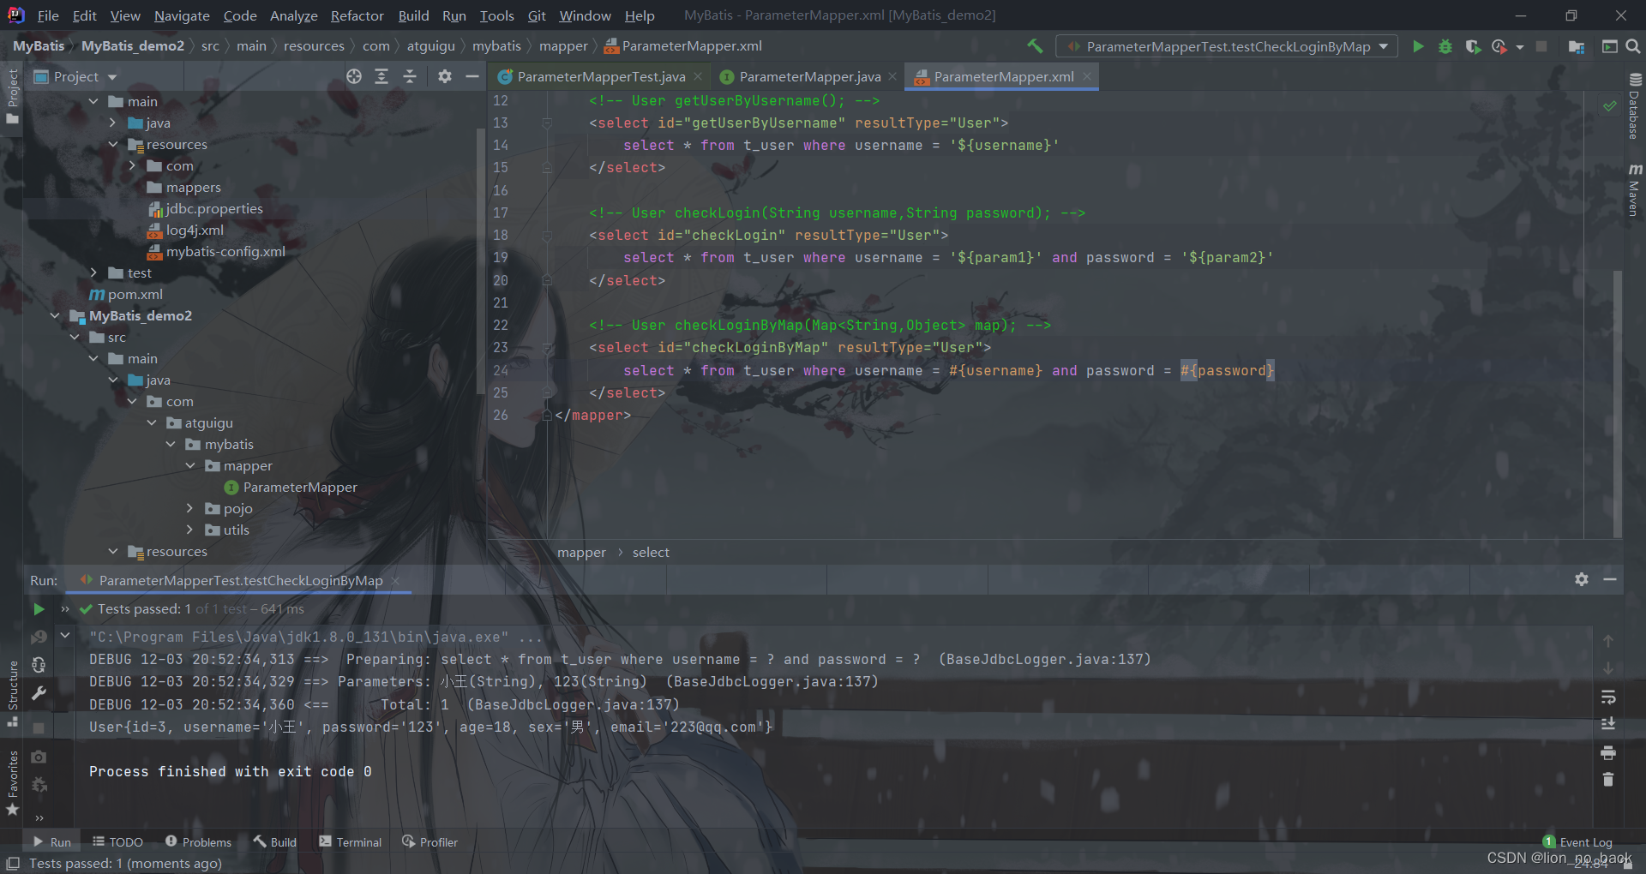
Task: Hide the Project panel with minus icon
Action: (x=472, y=76)
